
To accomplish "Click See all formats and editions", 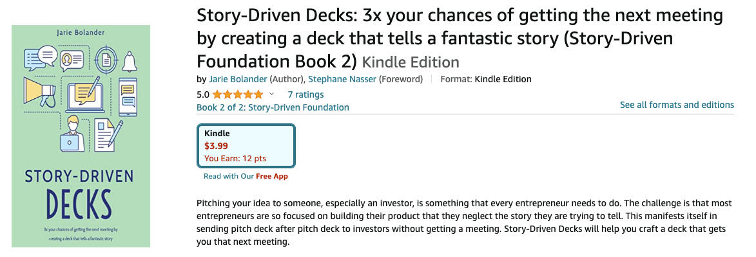I will click(677, 105).
